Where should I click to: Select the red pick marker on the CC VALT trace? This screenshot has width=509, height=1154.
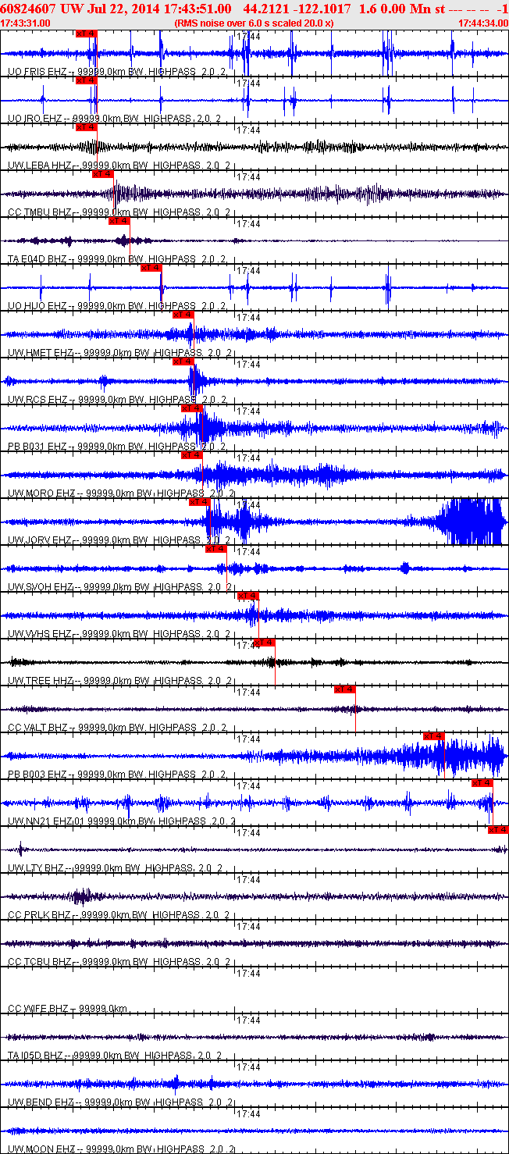(x=345, y=689)
